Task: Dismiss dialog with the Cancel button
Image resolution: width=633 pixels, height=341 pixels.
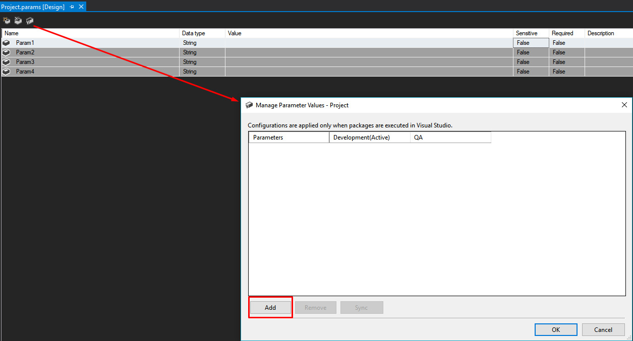Action: [603, 330]
